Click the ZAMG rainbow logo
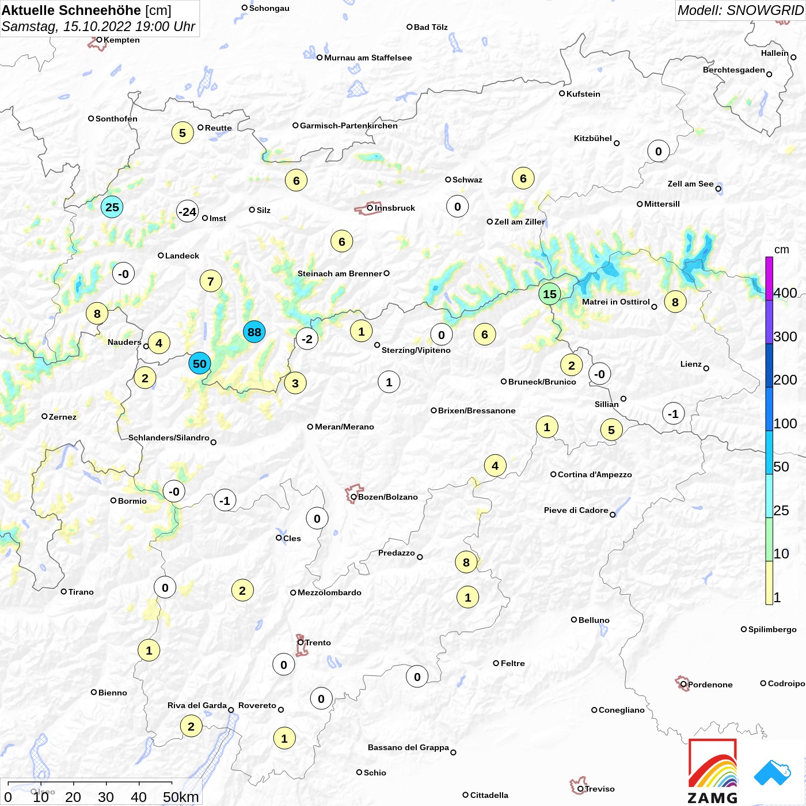 click(x=713, y=771)
